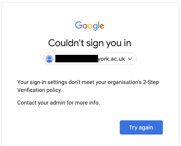181x146 pixels.
Task: Click the yellow letter o in Google logo
Action: tap(90, 26)
